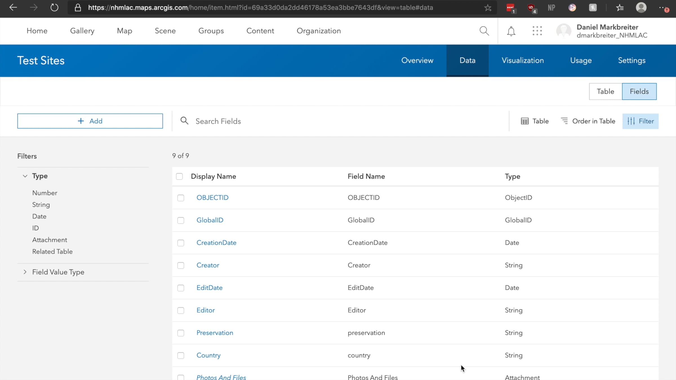The height and width of the screenshot is (380, 676).
Task: Tick the checkbox for Preservation field
Action: (x=181, y=333)
